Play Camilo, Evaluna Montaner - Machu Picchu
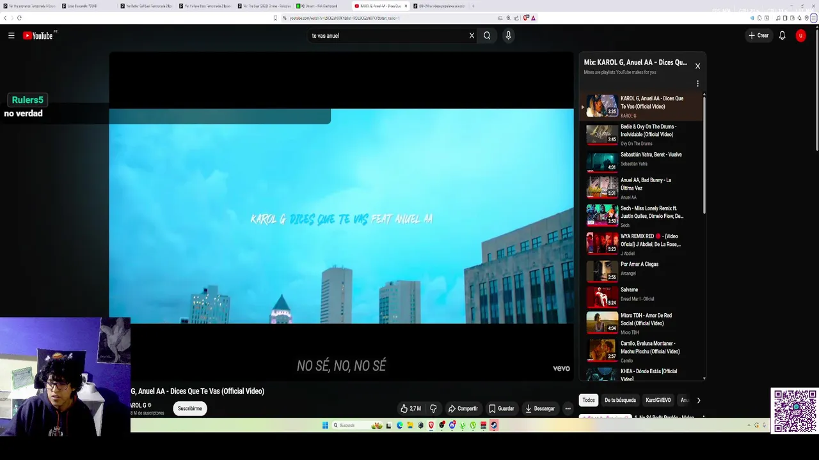Screen dimensions: 819x460 click(x=640, y=351)
